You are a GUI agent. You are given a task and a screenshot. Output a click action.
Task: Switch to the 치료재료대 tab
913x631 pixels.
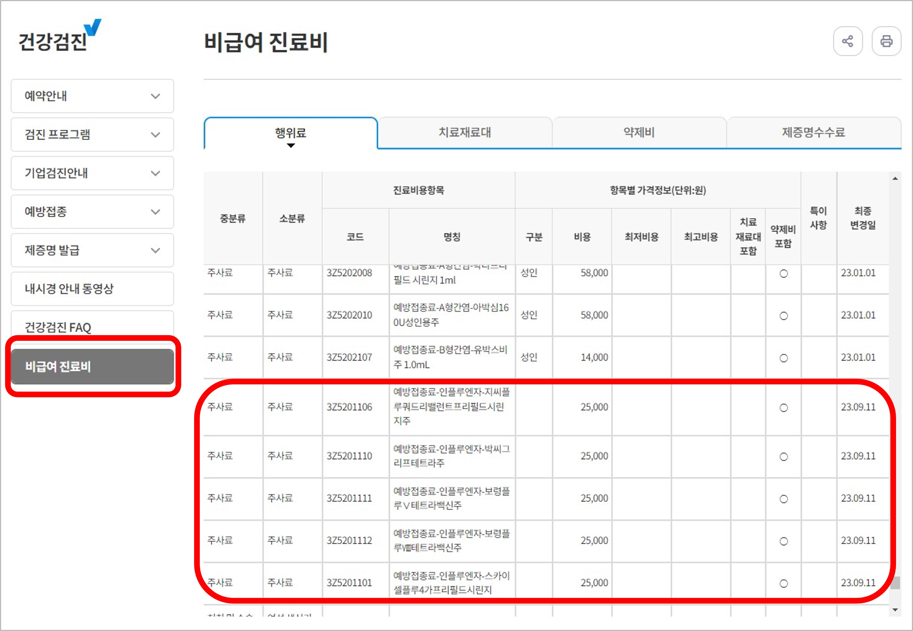point(465,132)
